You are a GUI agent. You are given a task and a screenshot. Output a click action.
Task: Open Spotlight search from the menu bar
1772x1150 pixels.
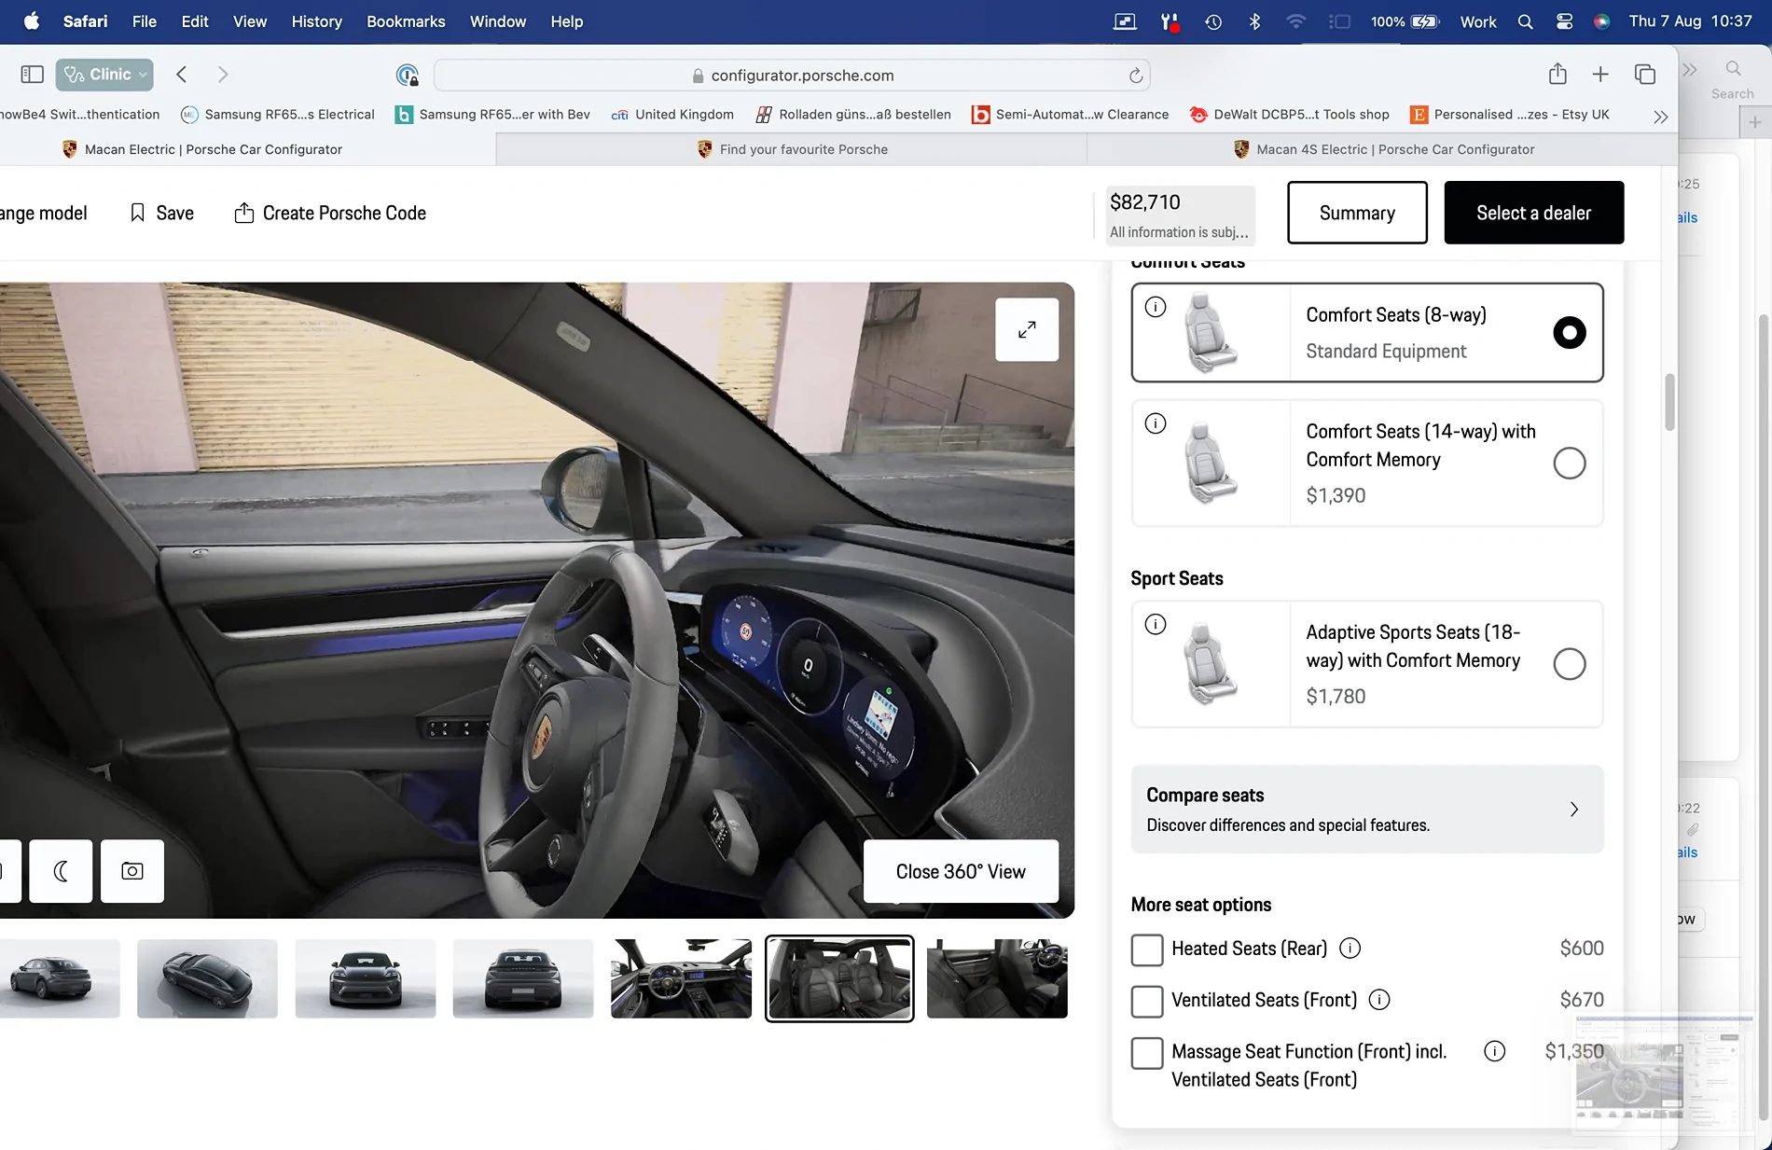(x=1525, y=21)
